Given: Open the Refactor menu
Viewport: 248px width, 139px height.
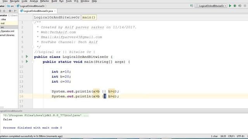Looking at the screenshot, I should click(45, 1).
